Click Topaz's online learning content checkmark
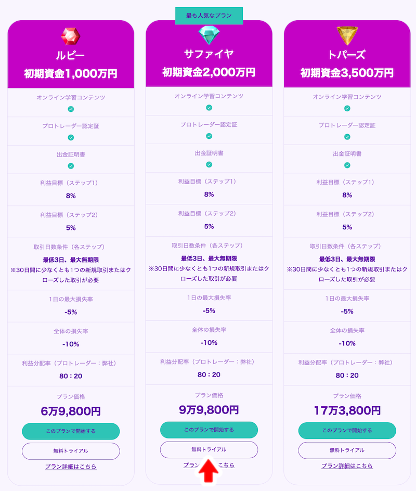 [347, 108]
